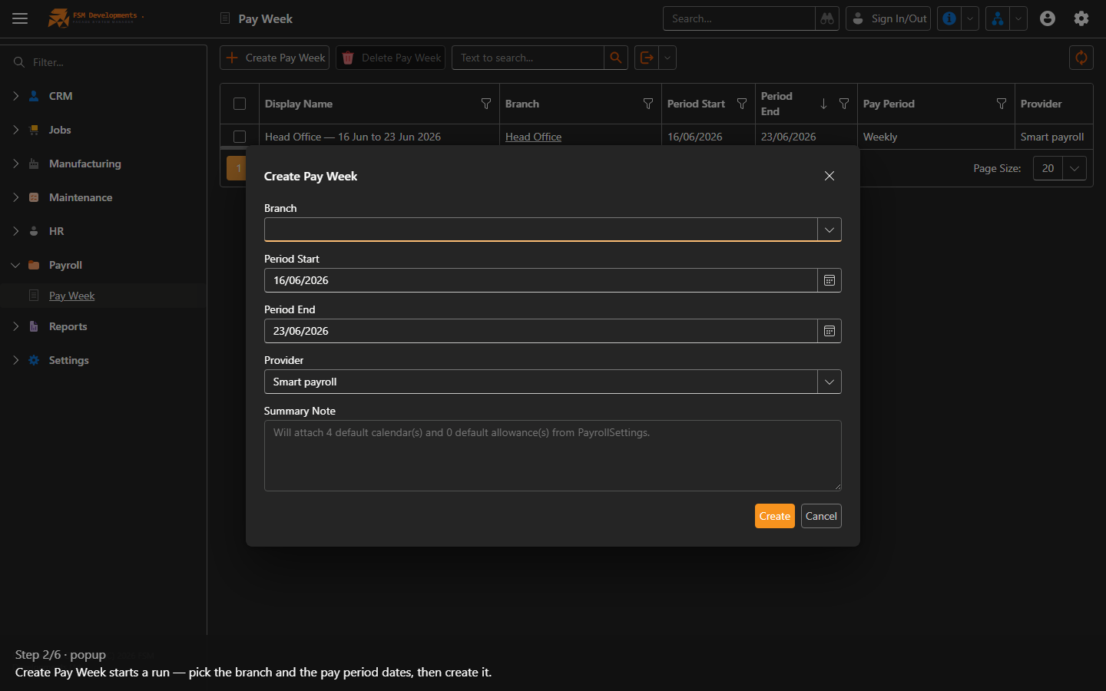Open the Branch column filter icon
This screenshot has width=1106, height=691.
tap(648, 104)
